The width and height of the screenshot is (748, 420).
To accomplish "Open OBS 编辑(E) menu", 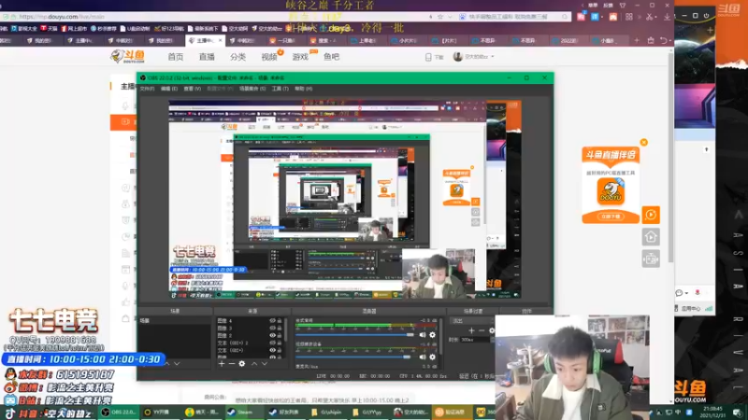I will point(169,89).
